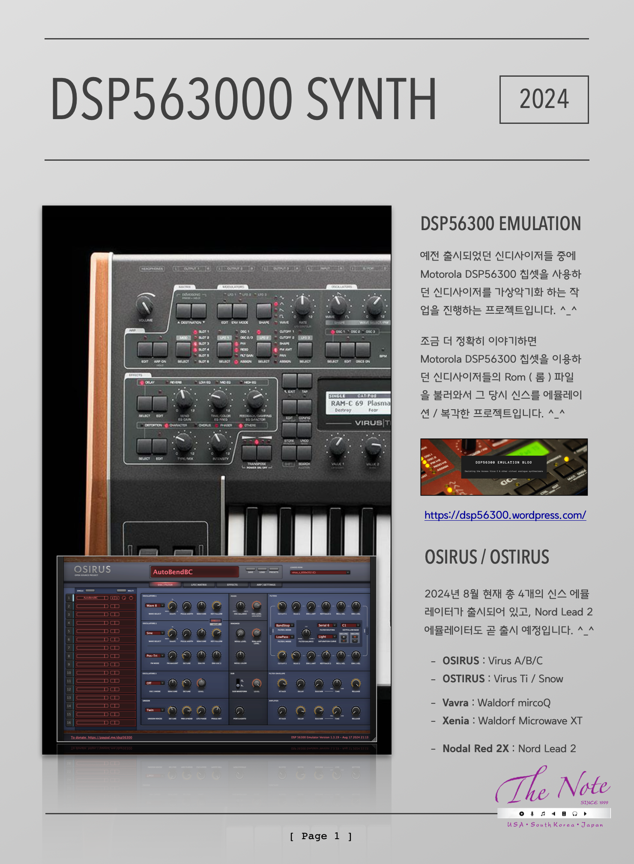The height and width of the screenshot is (864, 634).
Task: Open the Pos-Tri FM mode dropdown
Action: [155, 656]
